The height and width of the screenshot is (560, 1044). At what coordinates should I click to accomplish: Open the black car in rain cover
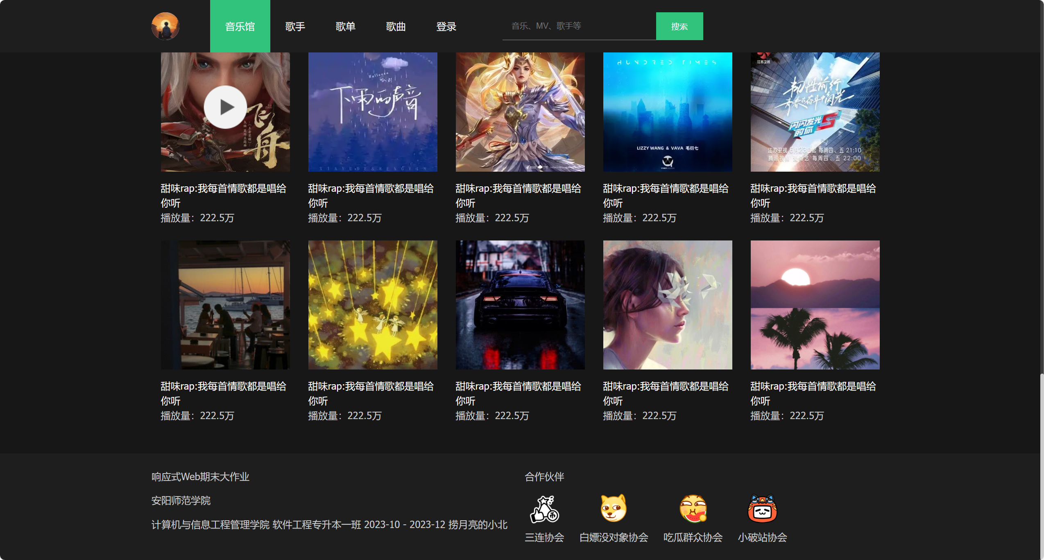click(520, 305)
